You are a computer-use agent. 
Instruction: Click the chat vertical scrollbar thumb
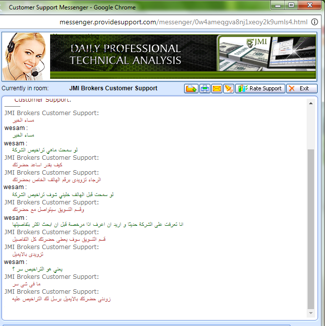point(311,229)
